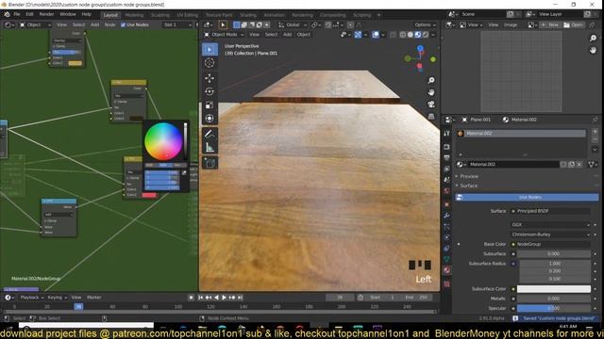604x339 pixels.
Task: Open the Object Mode dropdown
Action: tap(224, 35)
